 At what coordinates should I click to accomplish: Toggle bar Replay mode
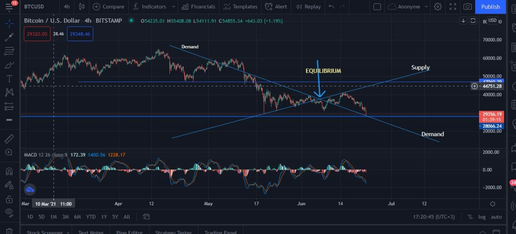308,6
